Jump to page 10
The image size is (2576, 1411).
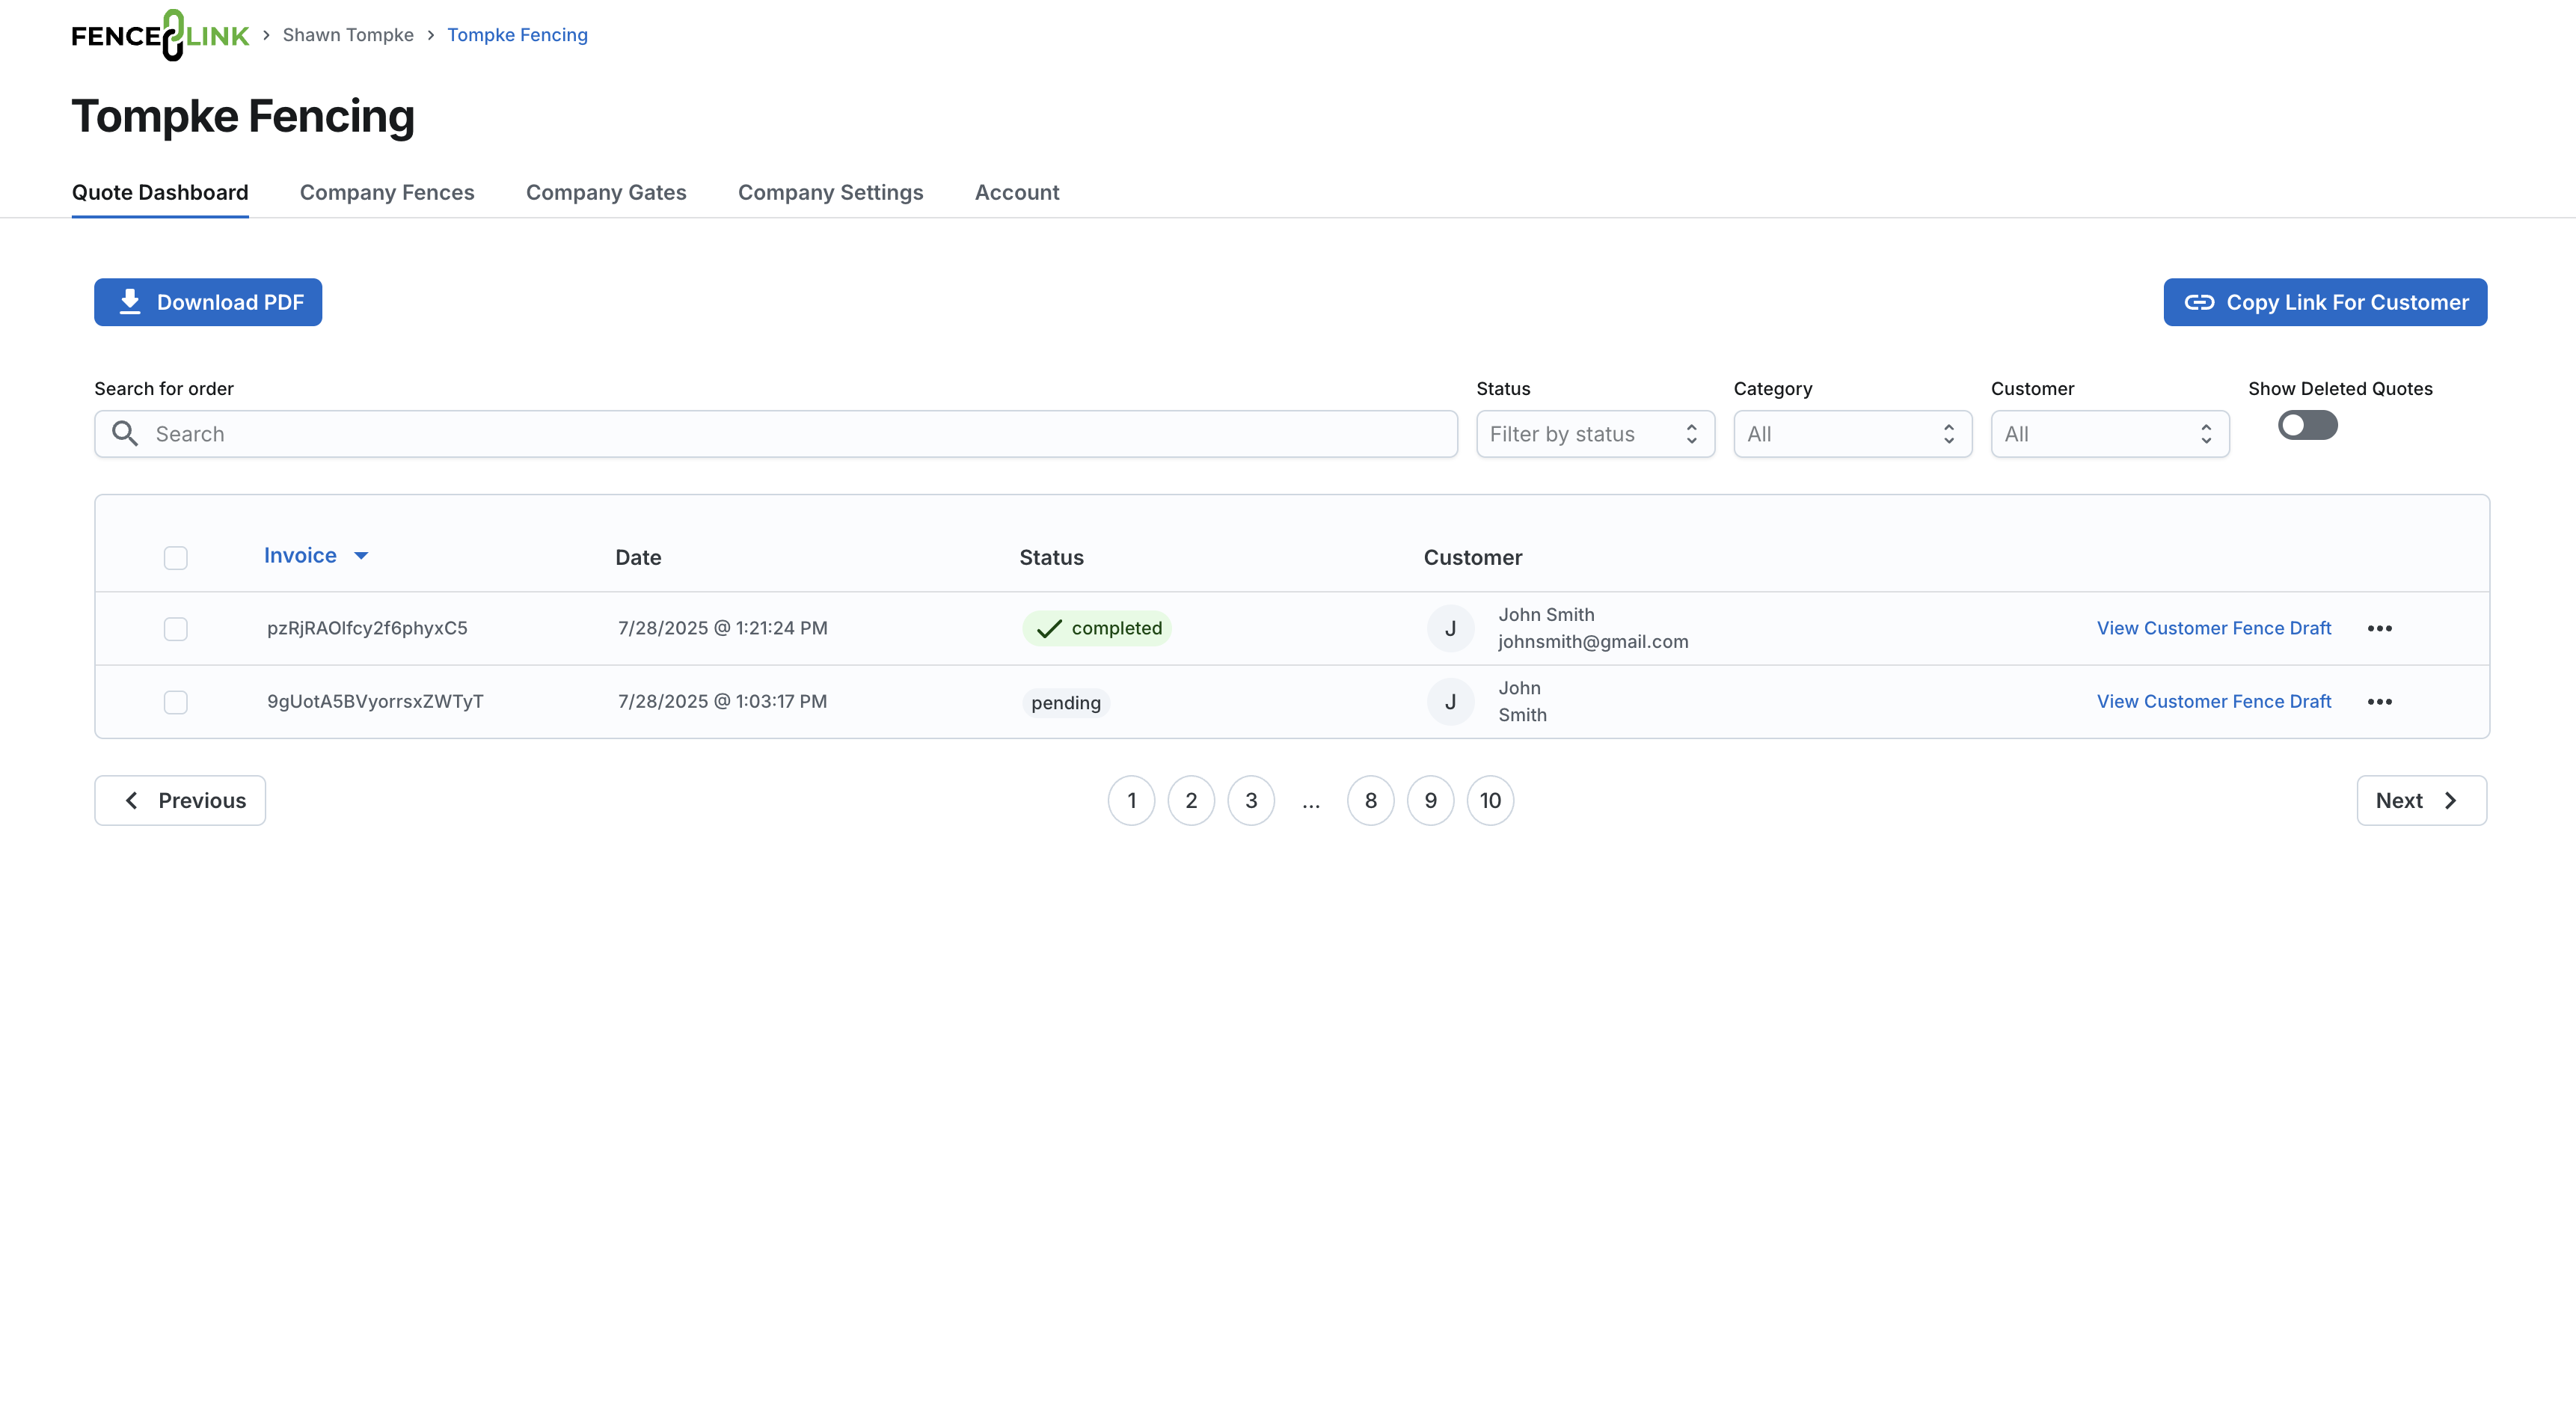pyautogui.click(x=1490, y=801)
